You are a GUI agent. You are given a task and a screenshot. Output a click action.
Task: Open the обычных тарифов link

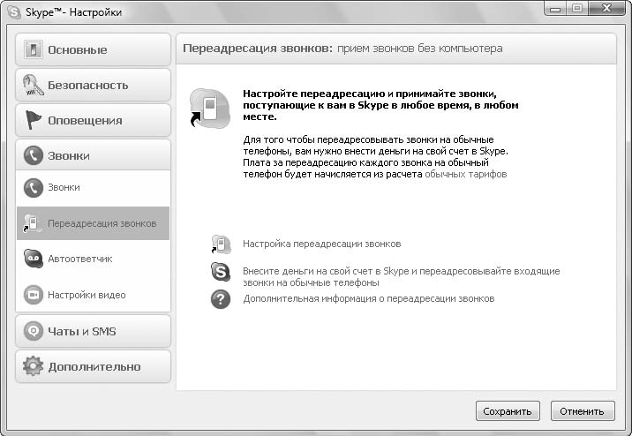pyautogui.click(x=465, y=175)
